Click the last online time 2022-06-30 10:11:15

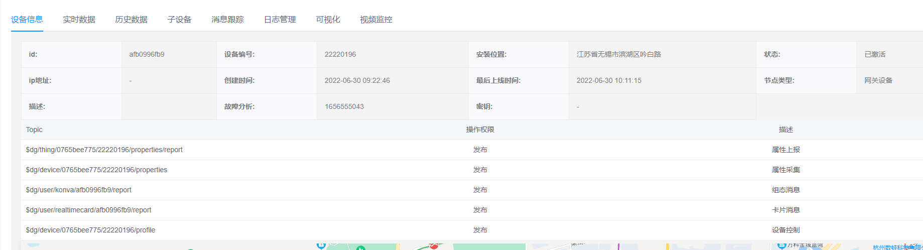point(609,80)
